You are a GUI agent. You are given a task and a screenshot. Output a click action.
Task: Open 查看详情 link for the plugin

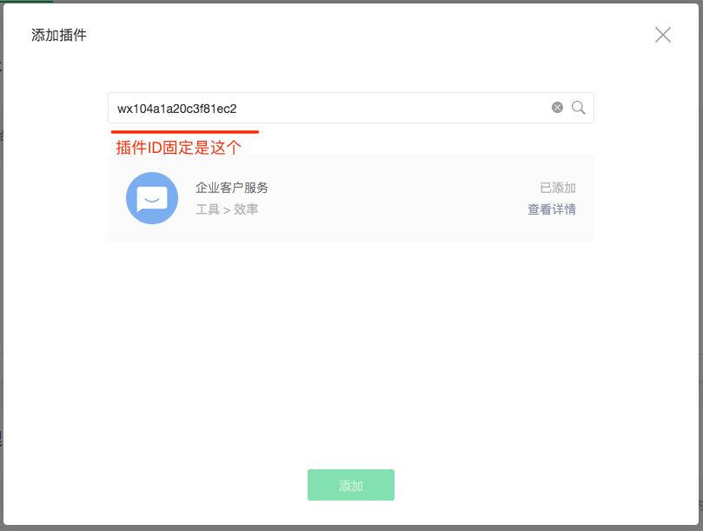tap(552, 209)
